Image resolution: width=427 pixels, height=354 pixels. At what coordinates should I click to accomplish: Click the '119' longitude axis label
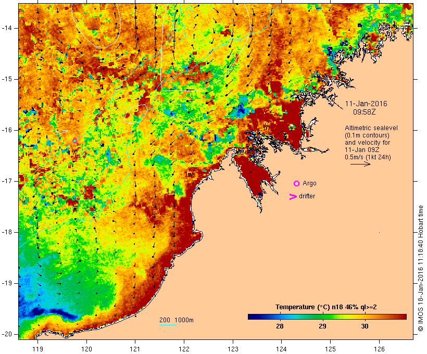(37, 349)
